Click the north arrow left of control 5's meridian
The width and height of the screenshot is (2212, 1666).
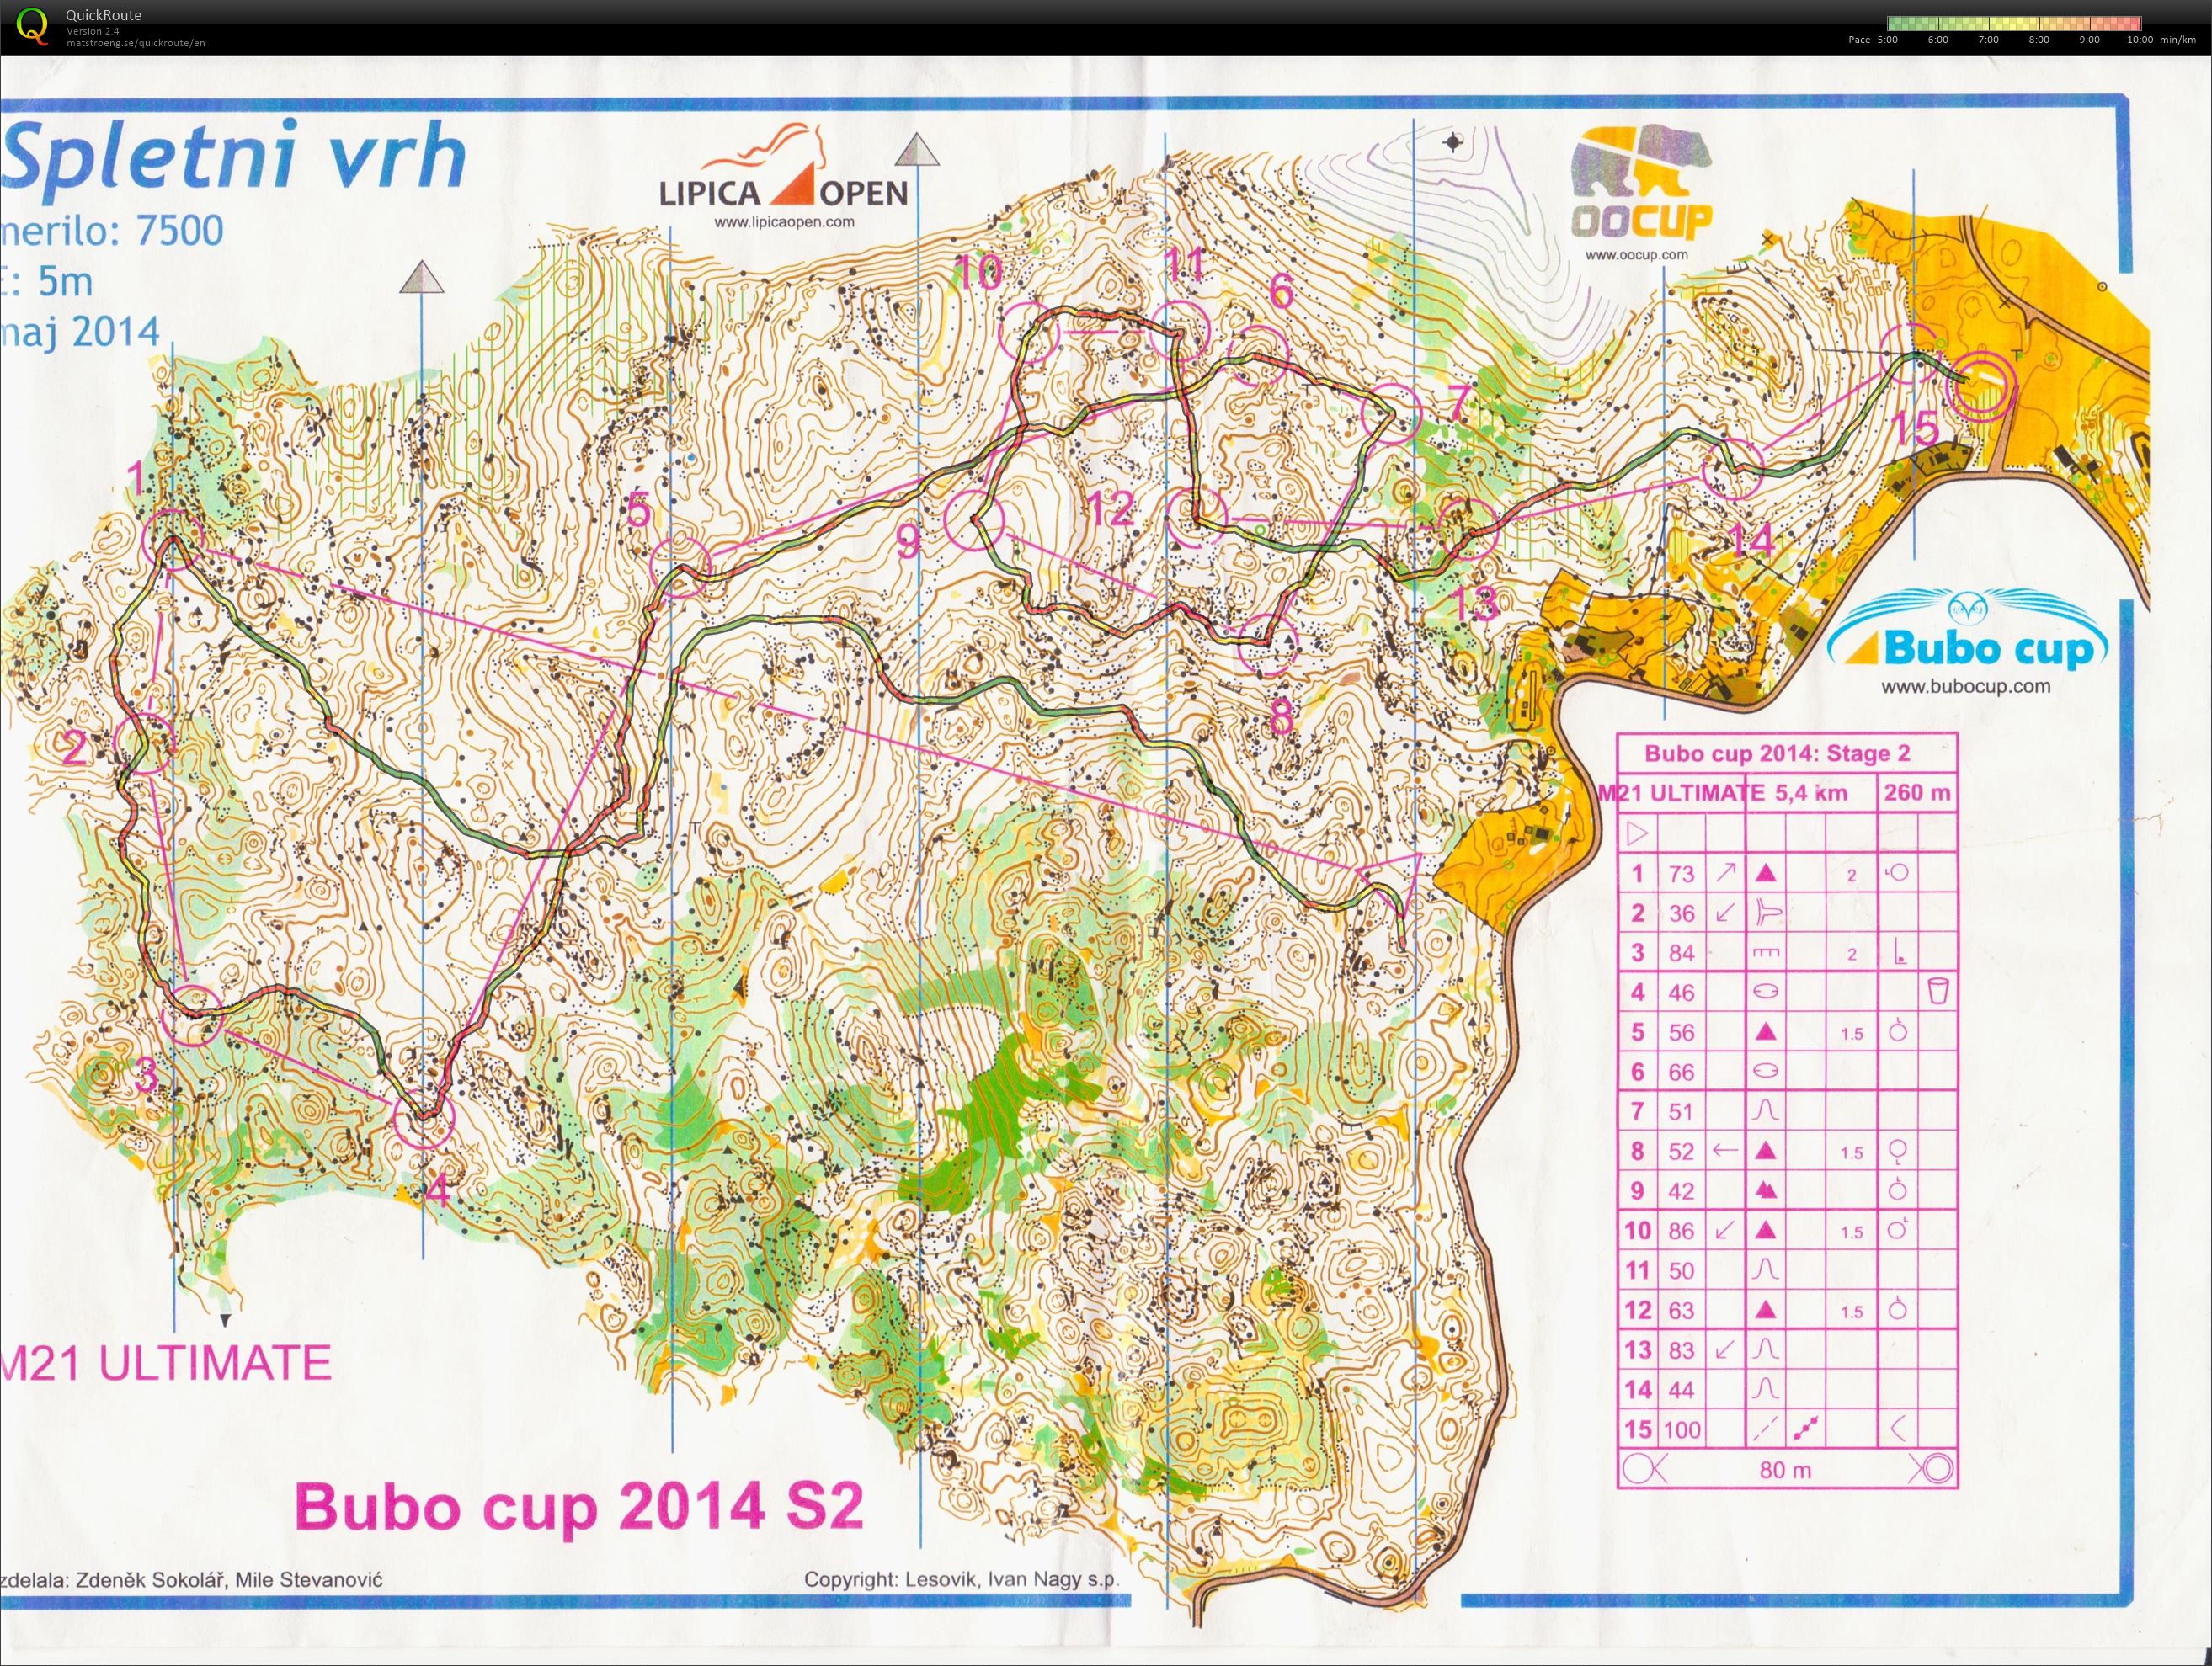[421, 278]
